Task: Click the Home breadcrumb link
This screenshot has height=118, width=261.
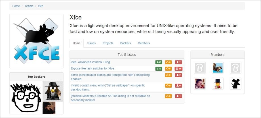Action: coord(16,6)
